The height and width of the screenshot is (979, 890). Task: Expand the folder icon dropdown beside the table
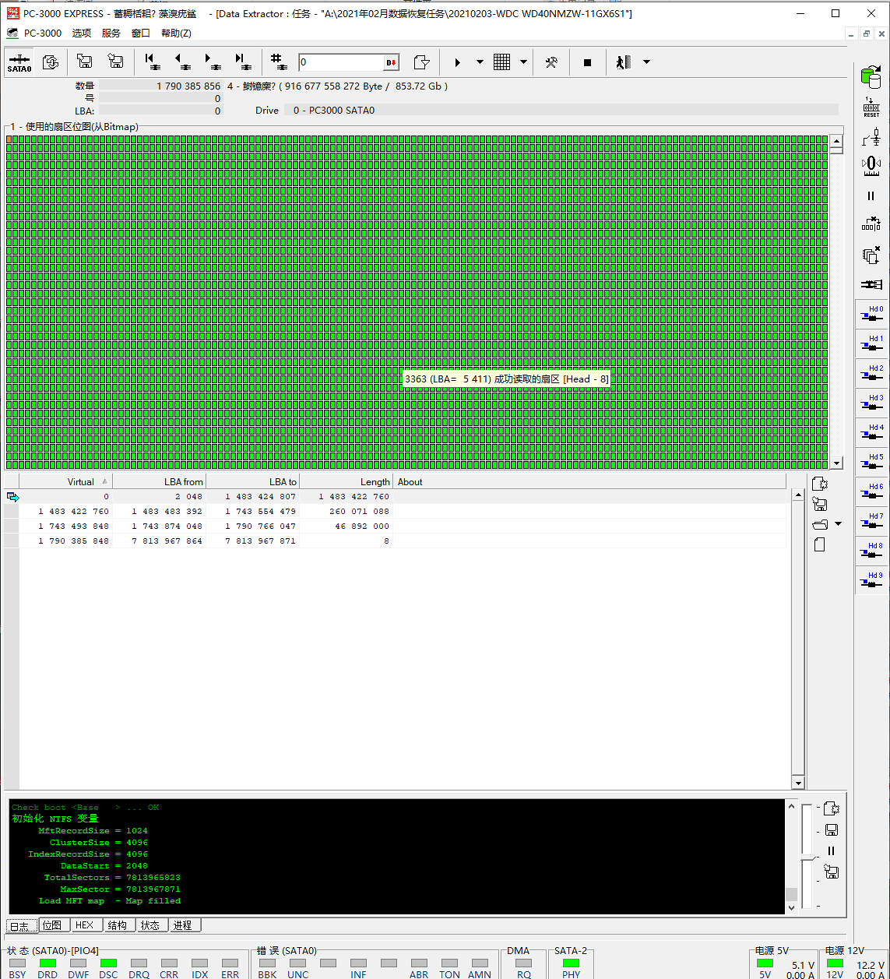coord(838,524)
